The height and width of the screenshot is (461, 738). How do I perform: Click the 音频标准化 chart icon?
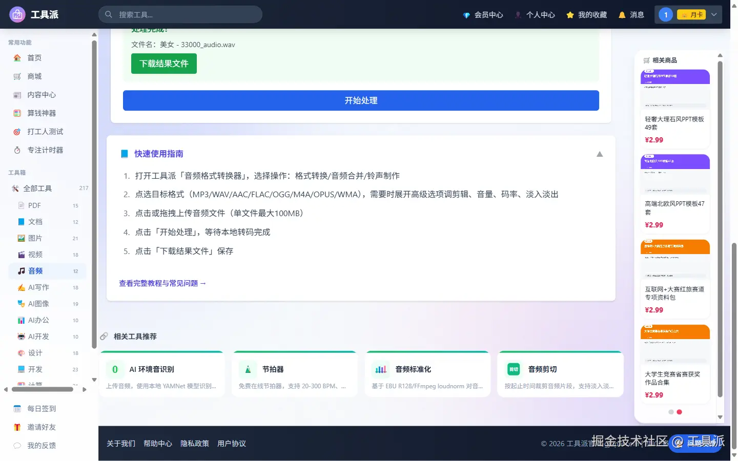coord(381,369)
